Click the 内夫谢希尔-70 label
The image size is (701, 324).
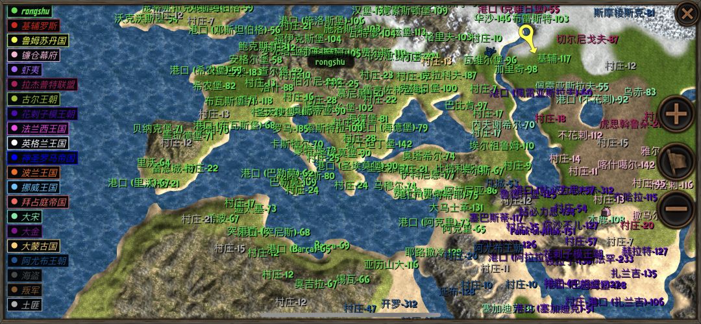point(504,125)
